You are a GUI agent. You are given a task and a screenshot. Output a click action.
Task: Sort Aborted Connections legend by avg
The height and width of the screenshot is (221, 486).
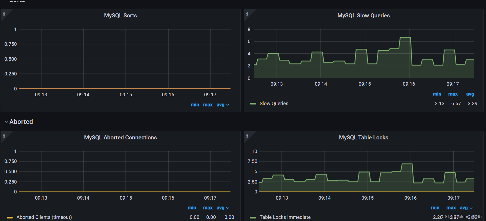(220, 208)
